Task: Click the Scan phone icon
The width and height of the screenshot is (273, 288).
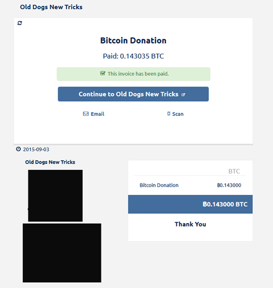Action: coord(169,114)
